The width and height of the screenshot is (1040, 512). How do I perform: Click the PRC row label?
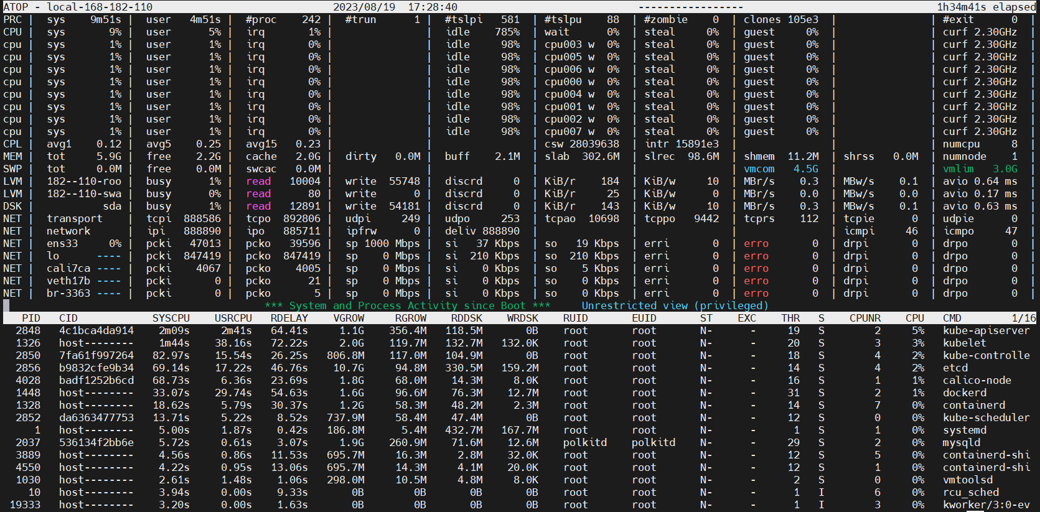point(12,19)
